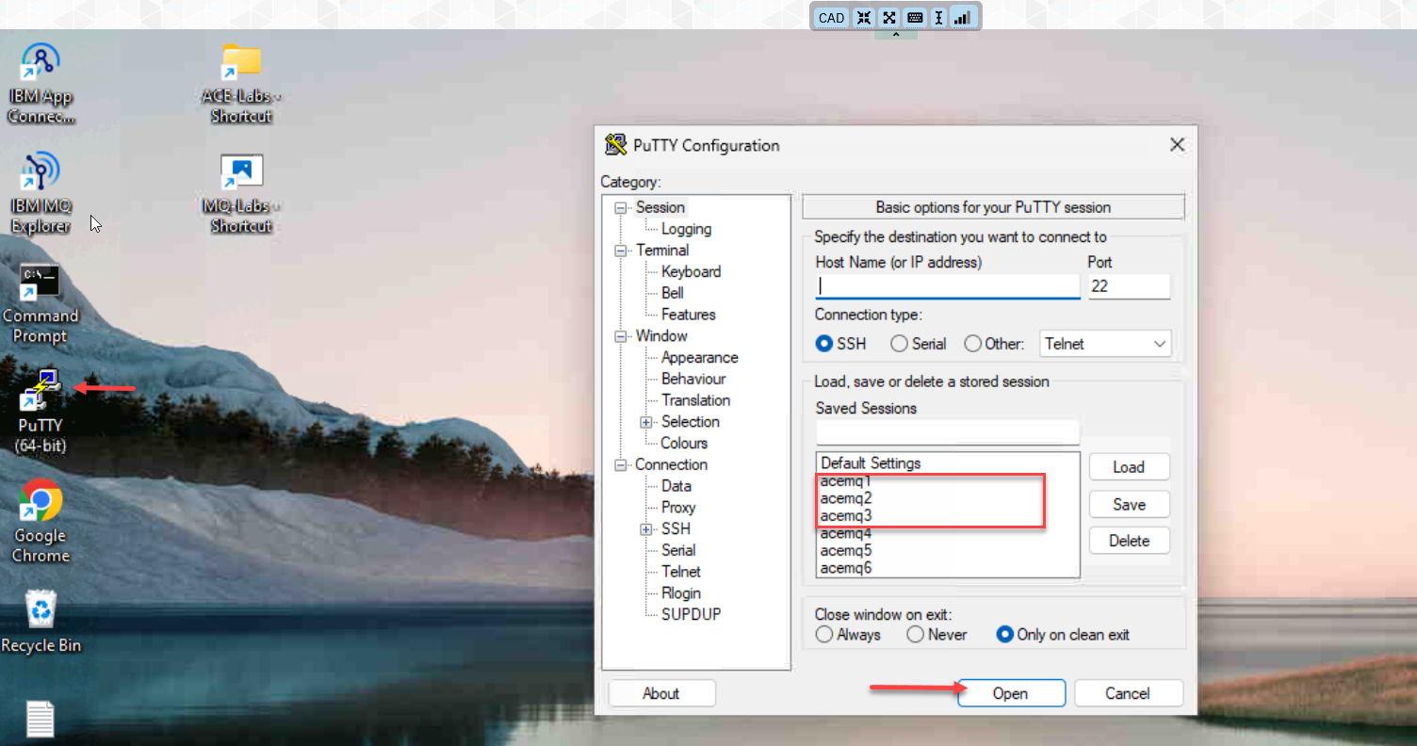Click the Load button

[1129, 467]
